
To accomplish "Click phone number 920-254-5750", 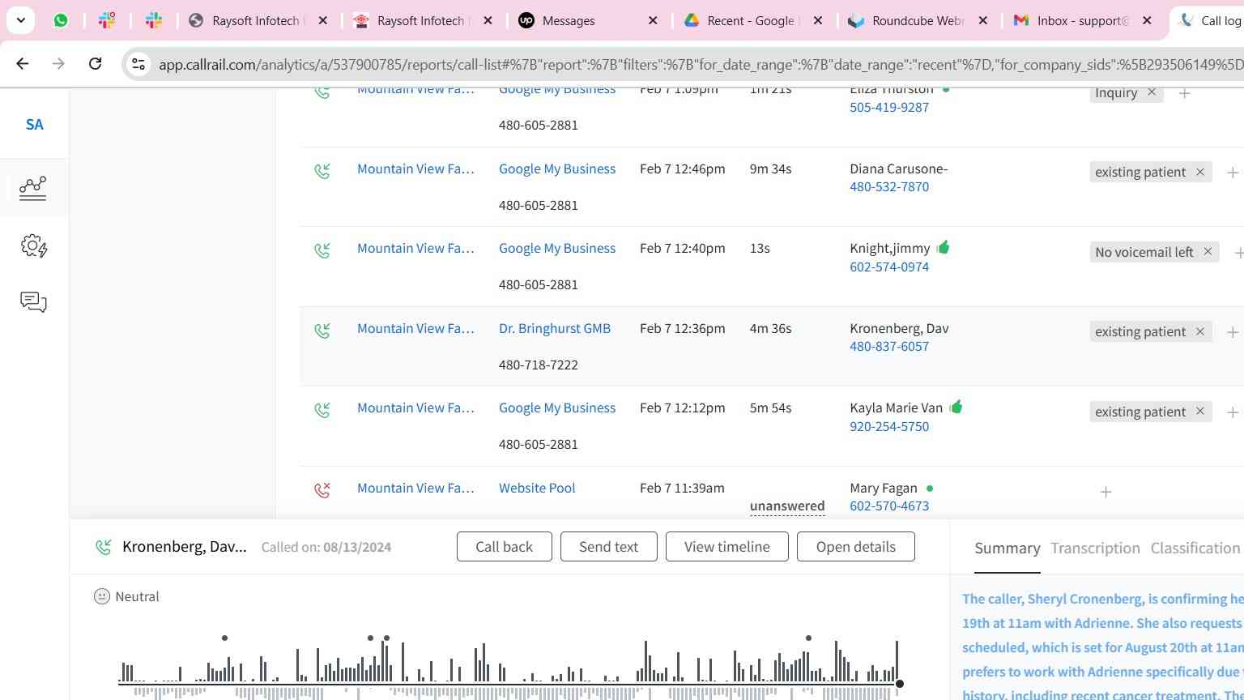I will click(889, 426).
